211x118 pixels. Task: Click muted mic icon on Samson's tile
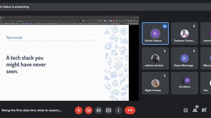pyautogui.click(x=194, y=26)
